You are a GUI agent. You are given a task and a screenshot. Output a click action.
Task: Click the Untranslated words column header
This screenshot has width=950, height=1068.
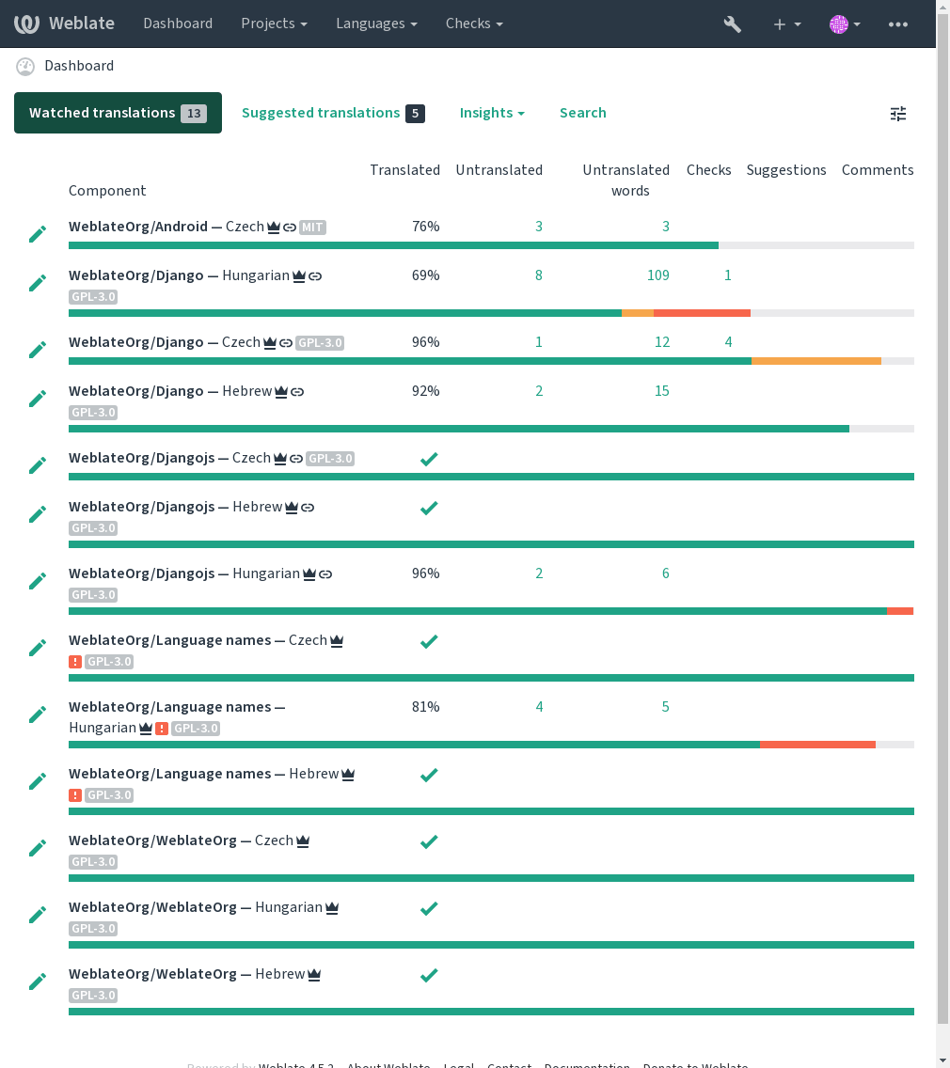pyautogui.click(x=626, y=181)
